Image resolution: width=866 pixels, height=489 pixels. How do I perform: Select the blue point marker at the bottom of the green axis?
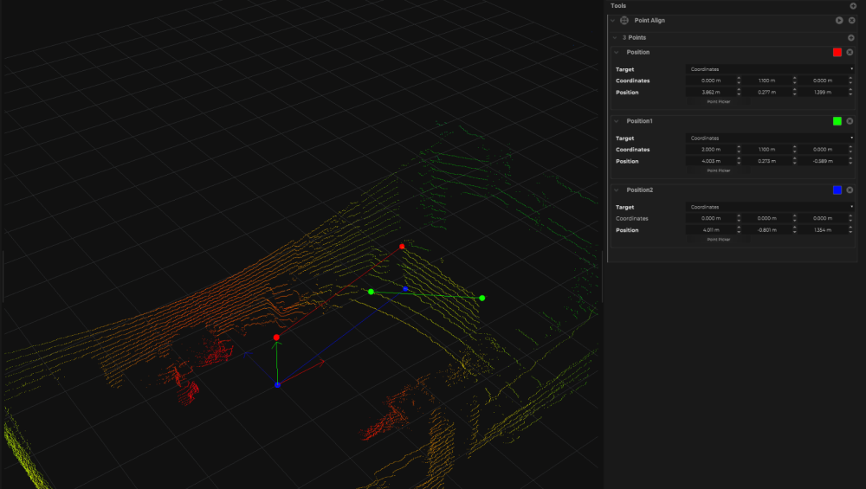(x=278, y=385)
